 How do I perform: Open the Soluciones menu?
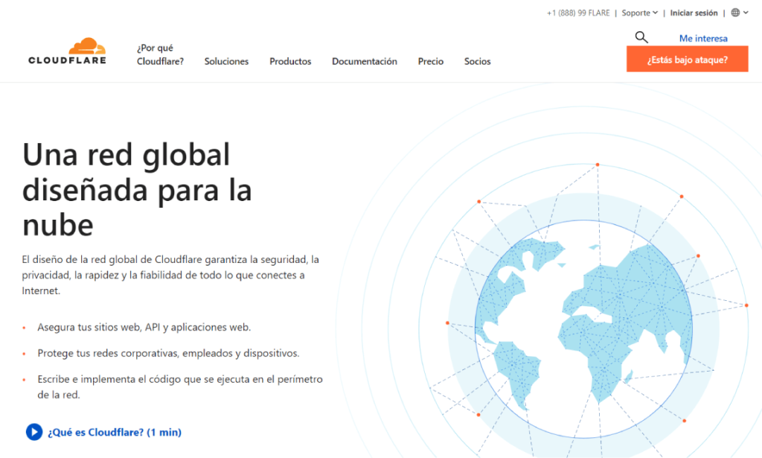(226, 61)
